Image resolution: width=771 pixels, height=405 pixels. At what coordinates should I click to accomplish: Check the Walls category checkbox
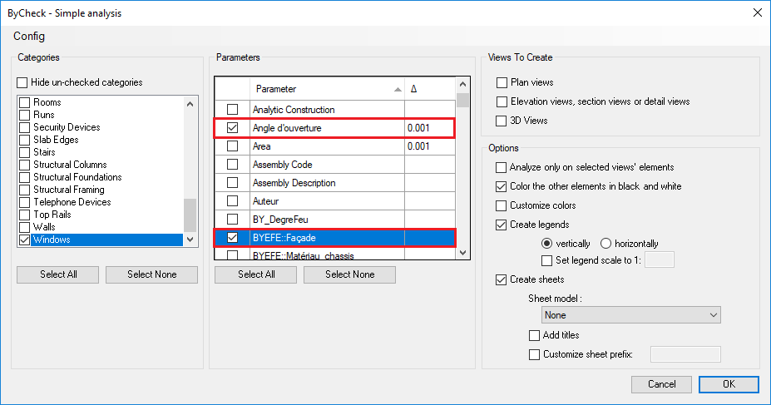[24, 227]
